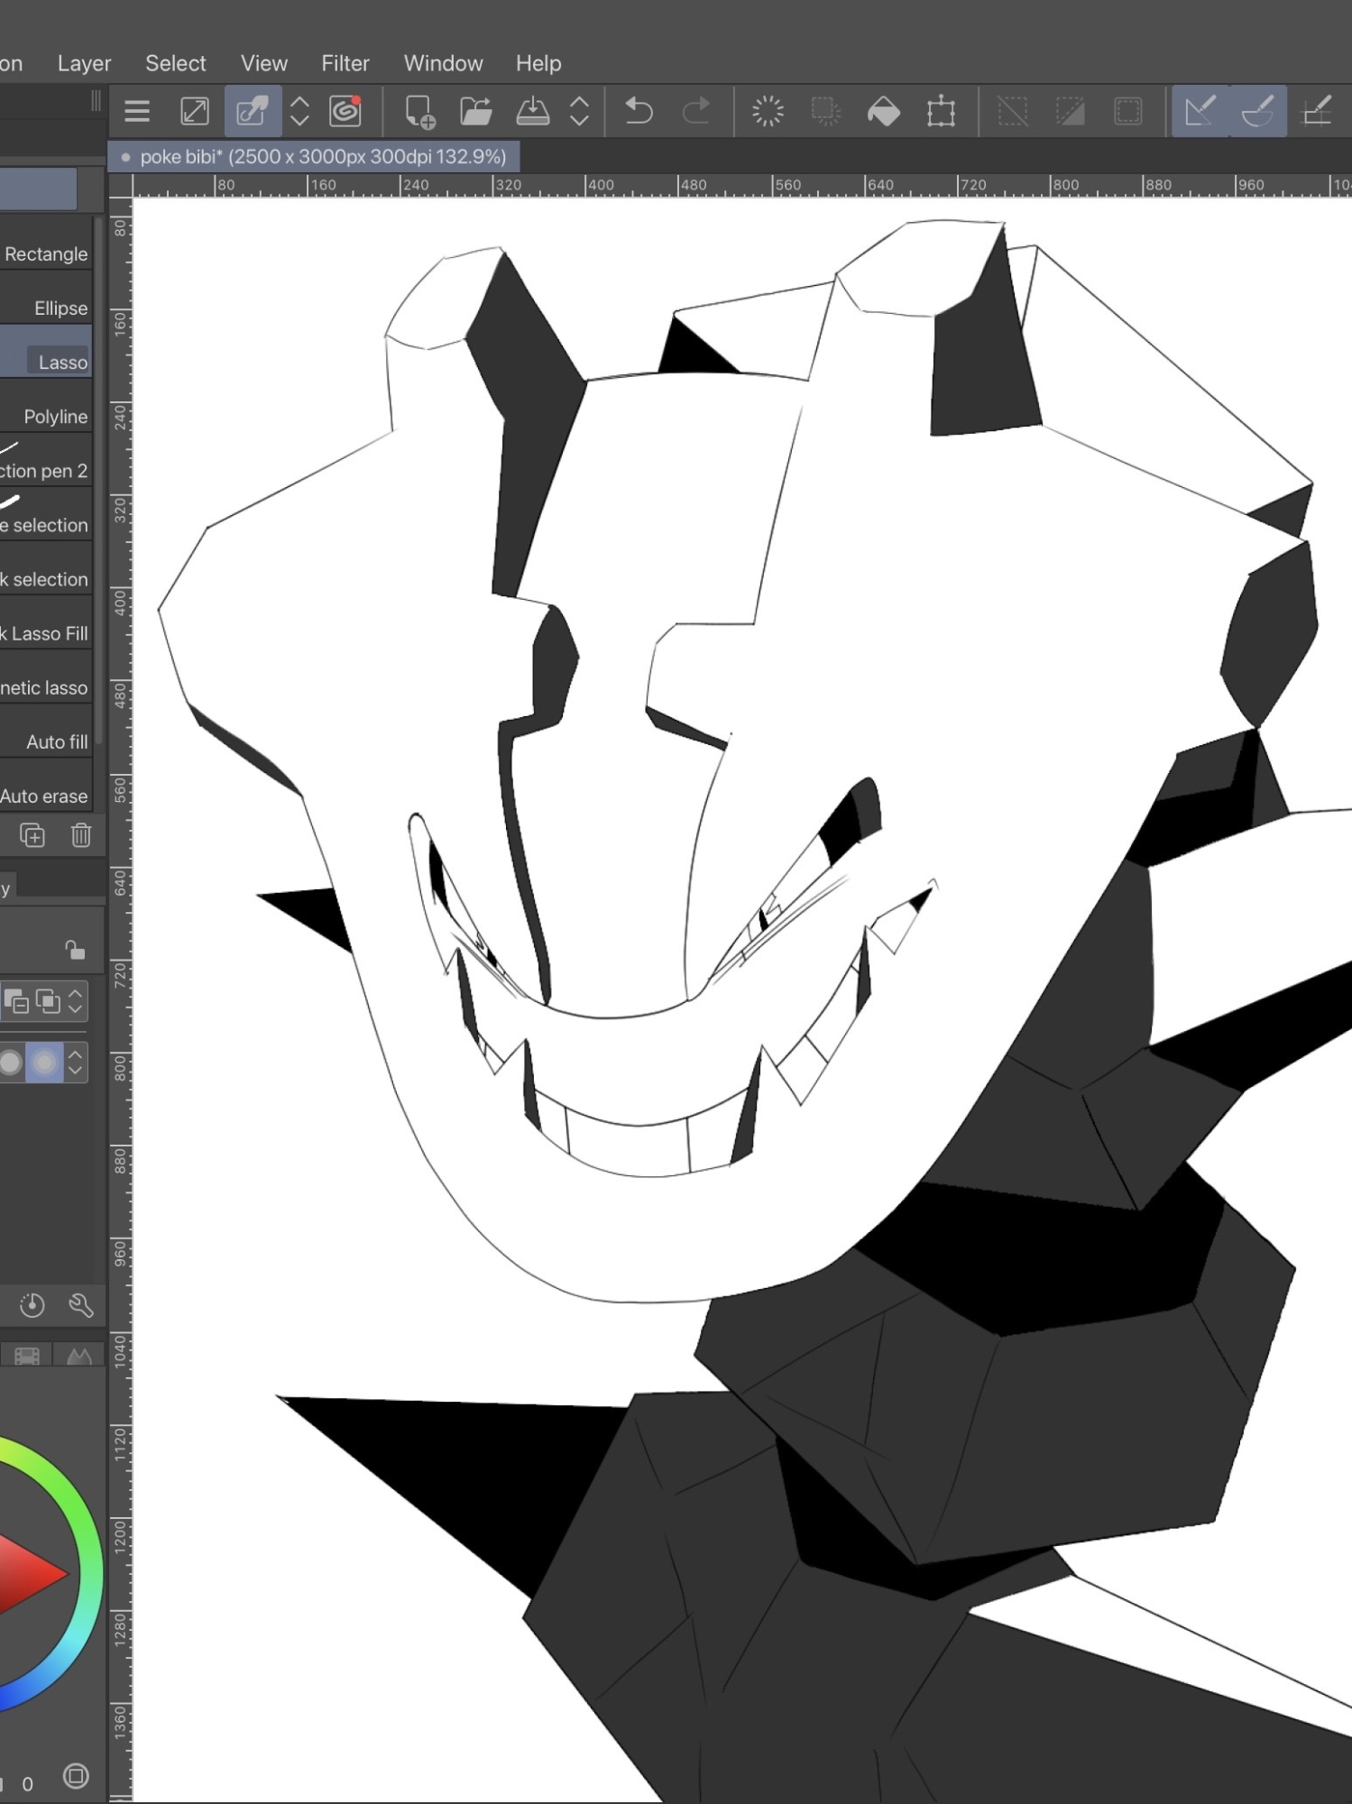Click the Open file folder icon
The image size is (1352, 1804).
tap(475, 112)
